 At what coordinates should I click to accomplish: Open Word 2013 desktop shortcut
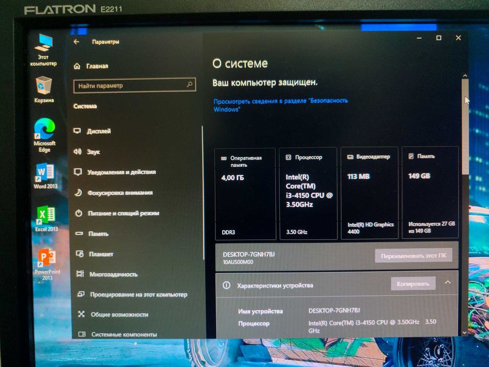[x=45, y=176]
